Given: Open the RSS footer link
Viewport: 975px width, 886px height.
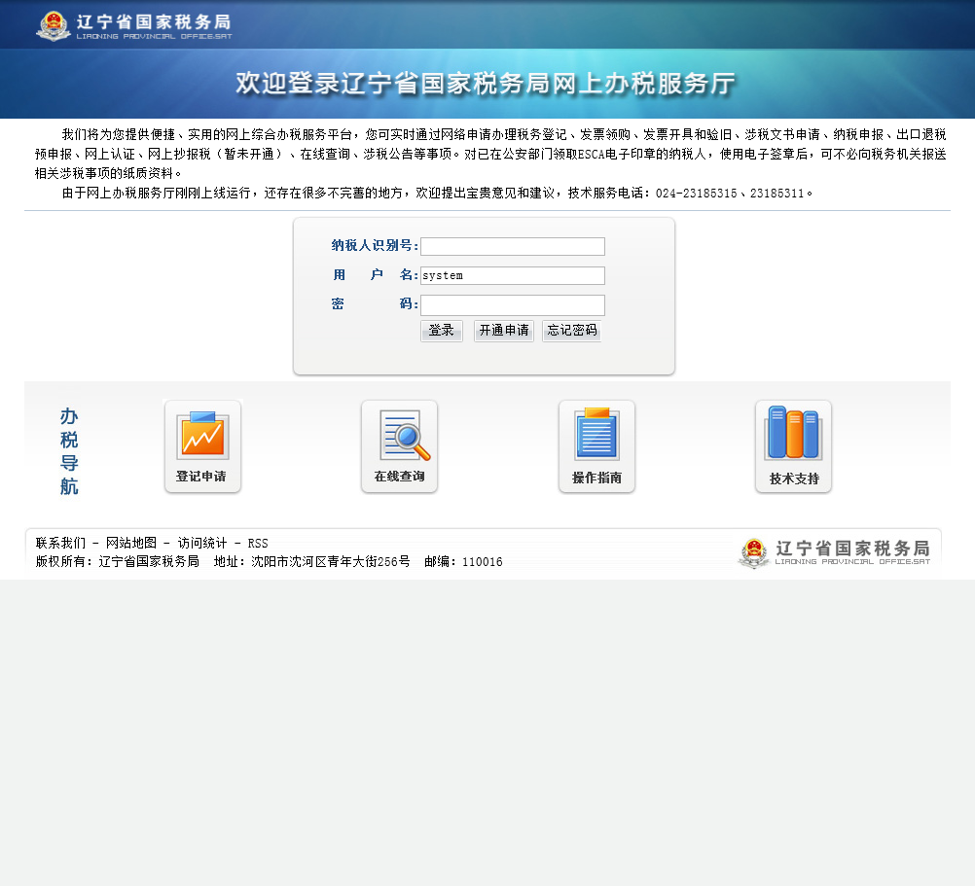Looking at the screenshot, I should [x=258, y=544].
